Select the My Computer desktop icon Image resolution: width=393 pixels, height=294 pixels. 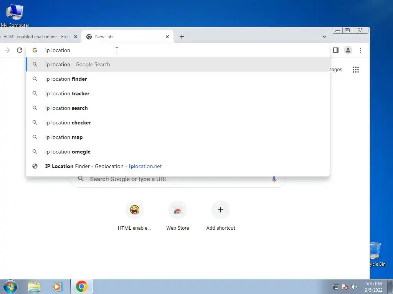[x=15, y=15]
